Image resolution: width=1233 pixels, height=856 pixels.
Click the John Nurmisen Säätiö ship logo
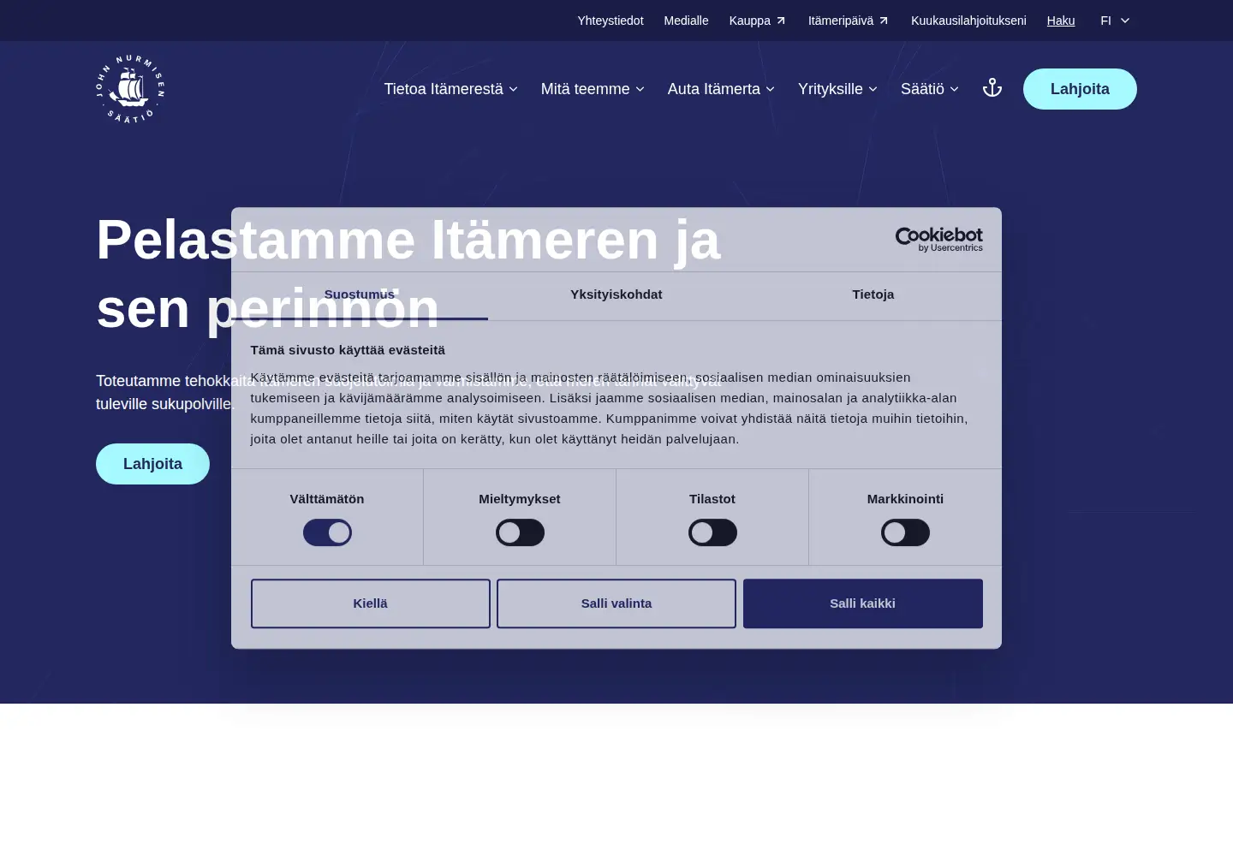pyautogui.click(x=130, y=89)
